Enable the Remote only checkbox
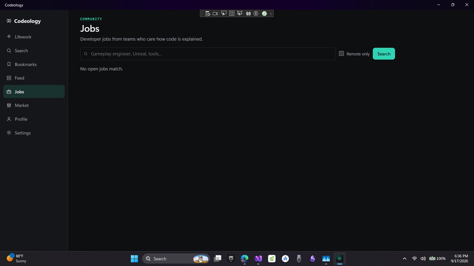This screenshot has height=266, width=474. pyautogui.click(x=342, y=53)
